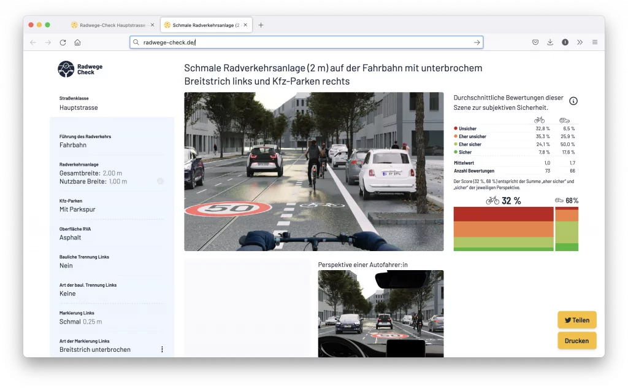Viewport: 628px width, 388px height.
Task: Open a new tab with the plus icon
Action: pyautogui.click(x=261, y=25)
